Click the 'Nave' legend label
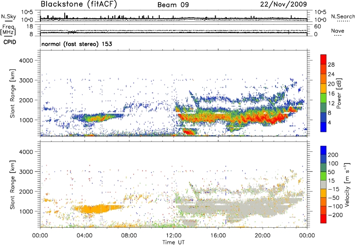The width and height of the screenshot is (355, 245). pos(338,31)
